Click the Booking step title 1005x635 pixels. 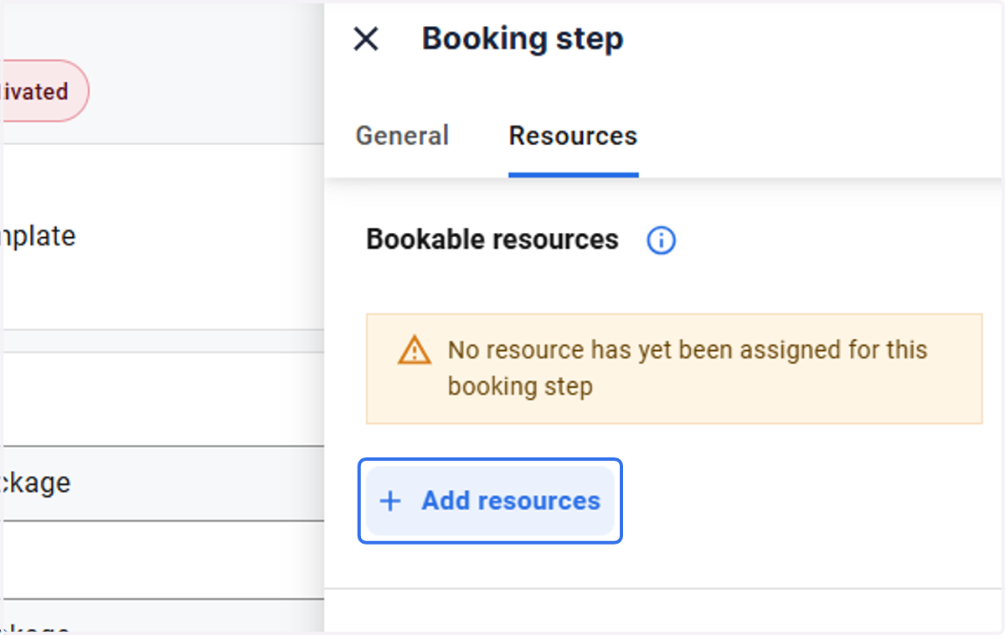point(523,39)
